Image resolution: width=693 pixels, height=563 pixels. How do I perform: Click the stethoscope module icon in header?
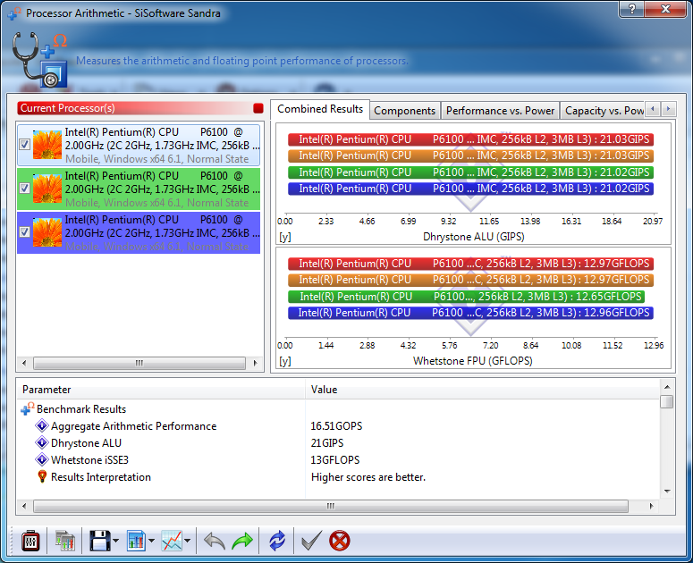pos(39,60)
